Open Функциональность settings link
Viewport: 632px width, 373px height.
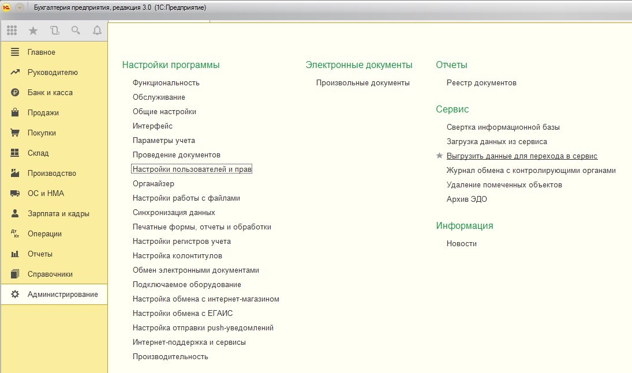click(166, 82)
